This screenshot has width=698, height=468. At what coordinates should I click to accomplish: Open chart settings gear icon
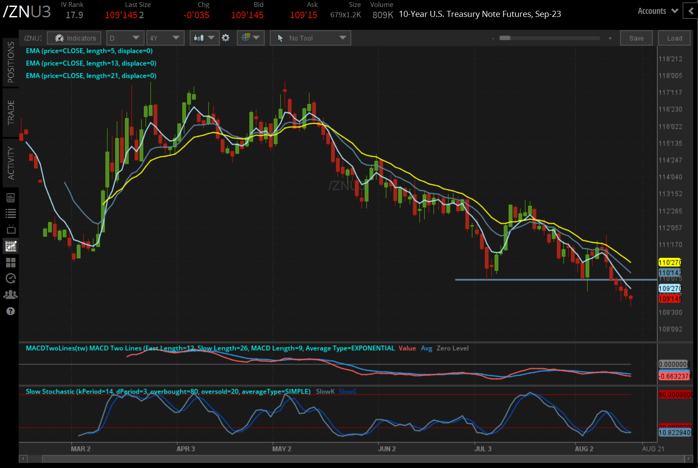[226, 38]
